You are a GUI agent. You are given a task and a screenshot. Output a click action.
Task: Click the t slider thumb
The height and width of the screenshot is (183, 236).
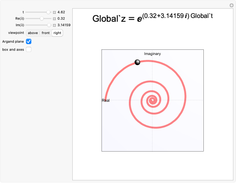(x=48, y=12)
